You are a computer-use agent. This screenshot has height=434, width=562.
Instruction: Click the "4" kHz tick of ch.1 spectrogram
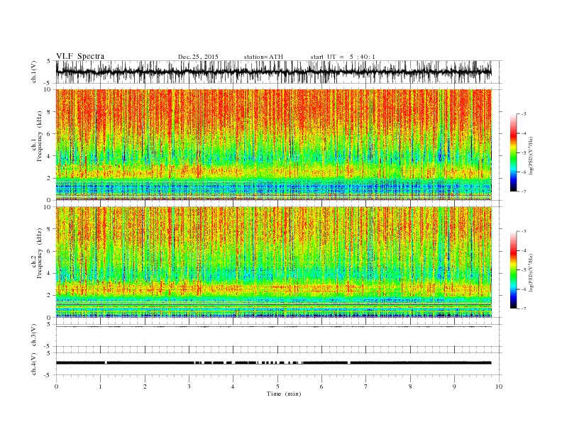(50, 156)
